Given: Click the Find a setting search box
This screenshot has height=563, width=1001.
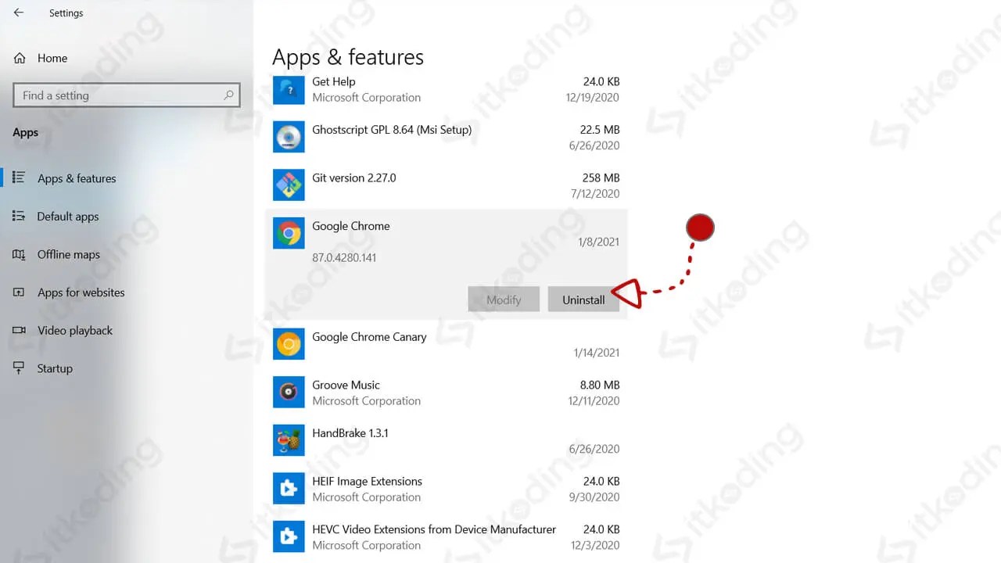Looking at the screenshot, I should pyautogui.click(x=126, y=95).
